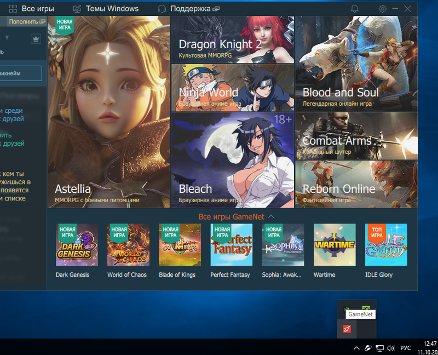438x355 pixels.
Task: Click the "Dark Genesis" title text
Action: [x=73, y=275]
